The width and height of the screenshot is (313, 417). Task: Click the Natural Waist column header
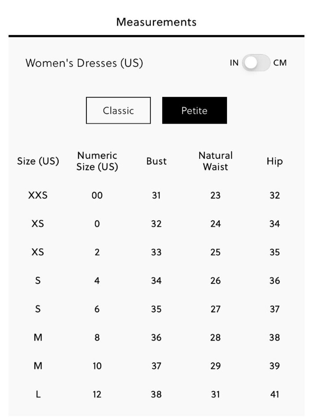coord(216,161)
